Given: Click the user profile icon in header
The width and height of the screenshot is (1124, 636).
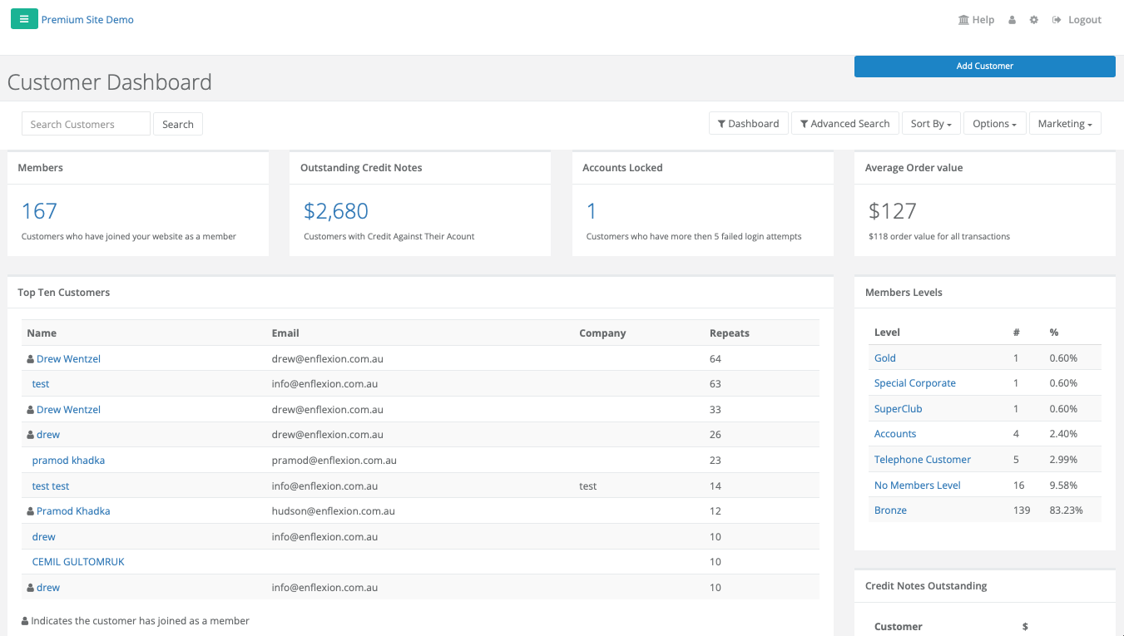Looking at the screenshot, I should pyautogui.click(x=1012, y=20).
